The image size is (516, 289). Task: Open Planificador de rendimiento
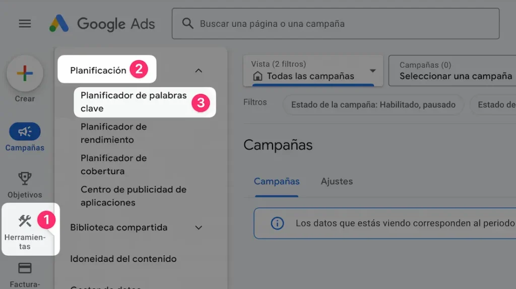(113, 133)
